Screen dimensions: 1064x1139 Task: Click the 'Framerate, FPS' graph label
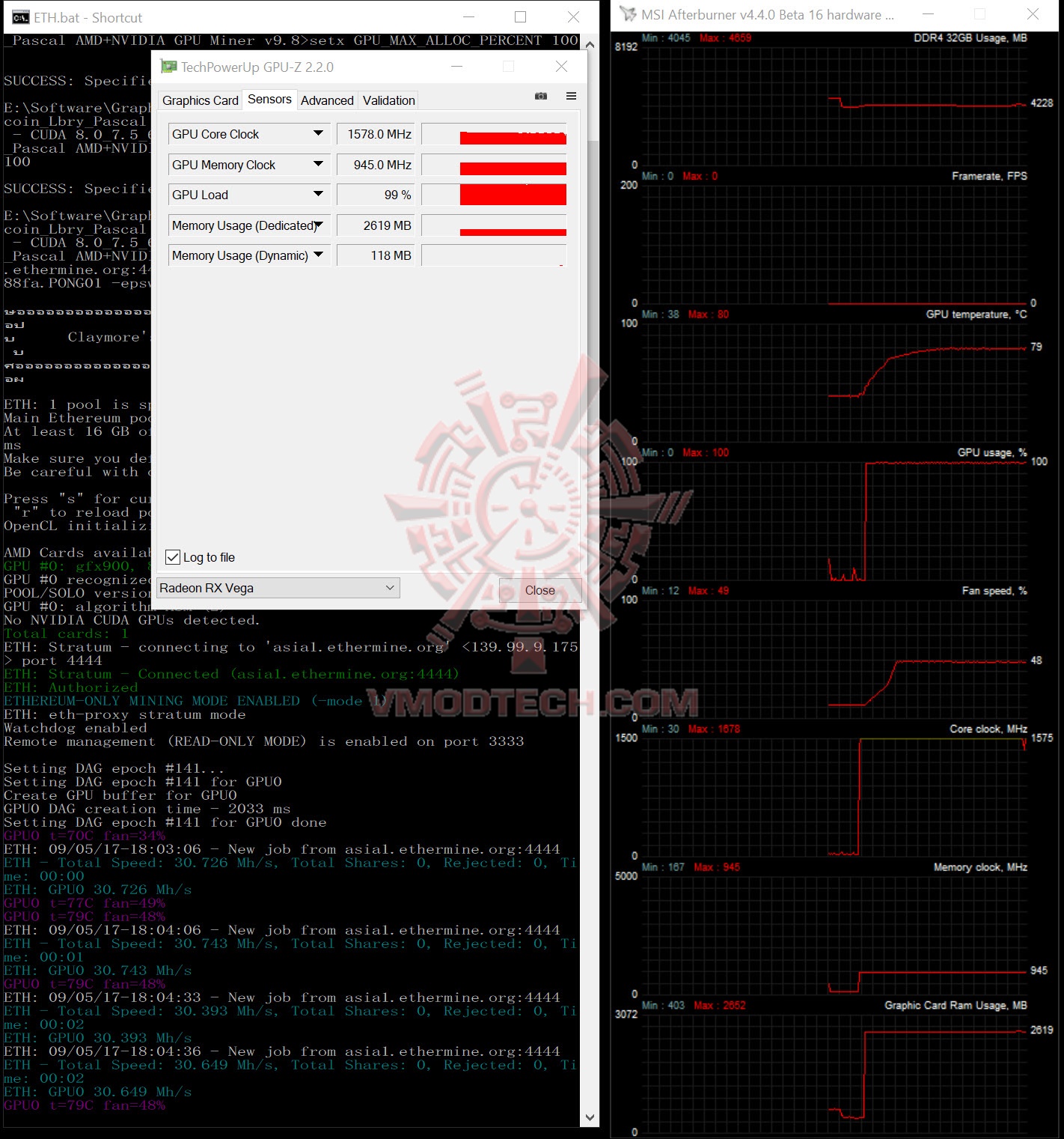pos(989,176)
